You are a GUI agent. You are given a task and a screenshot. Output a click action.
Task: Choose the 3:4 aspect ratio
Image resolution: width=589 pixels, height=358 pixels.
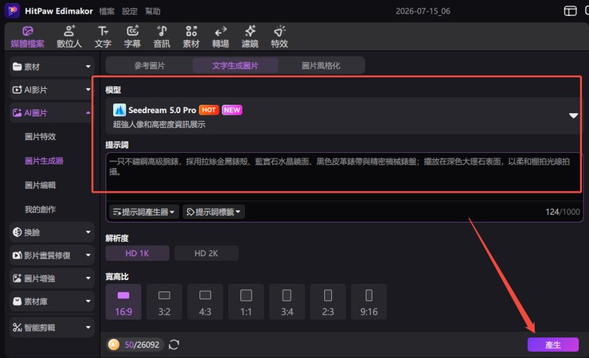tap(287, 302)
